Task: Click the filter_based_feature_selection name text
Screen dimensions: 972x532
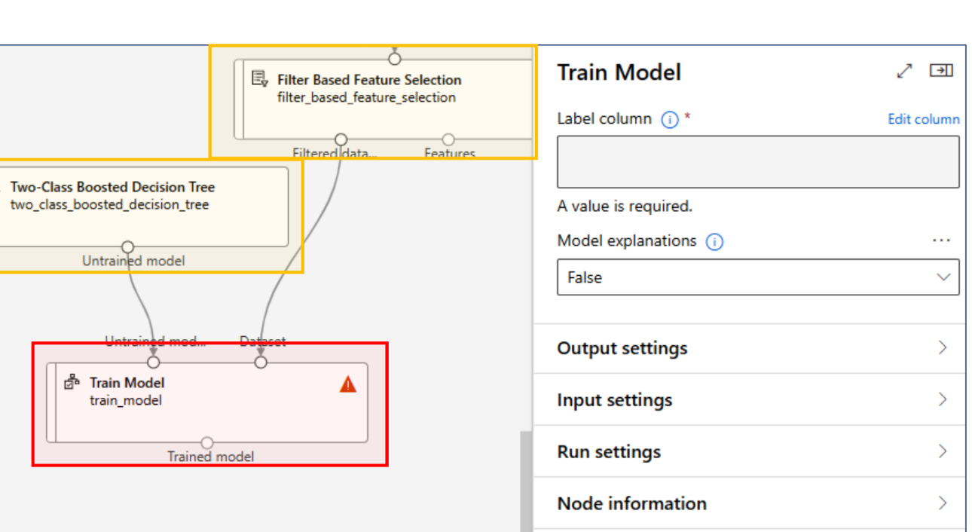Action: 366,97
